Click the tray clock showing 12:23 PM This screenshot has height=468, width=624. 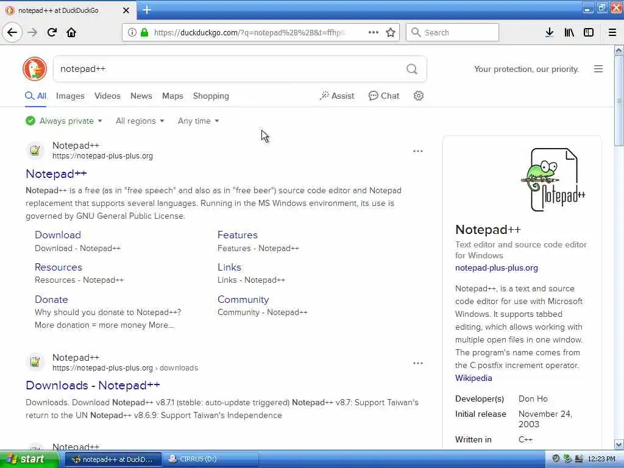point(601,459)
